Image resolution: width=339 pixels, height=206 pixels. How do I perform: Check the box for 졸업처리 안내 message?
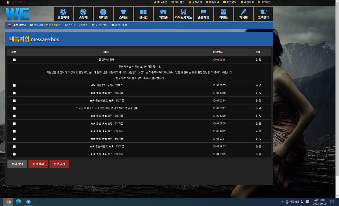click(14, 60)
